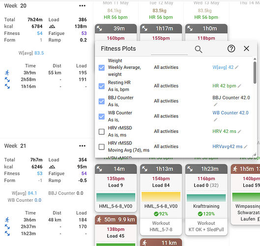Click the teal zone bar on 14m card
The height and width of the screenshot is (246, 260).
[x=116, y=197]
